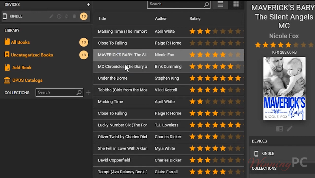Switch to list view layout
Viewport: 315px width, 178px height.
220,4
